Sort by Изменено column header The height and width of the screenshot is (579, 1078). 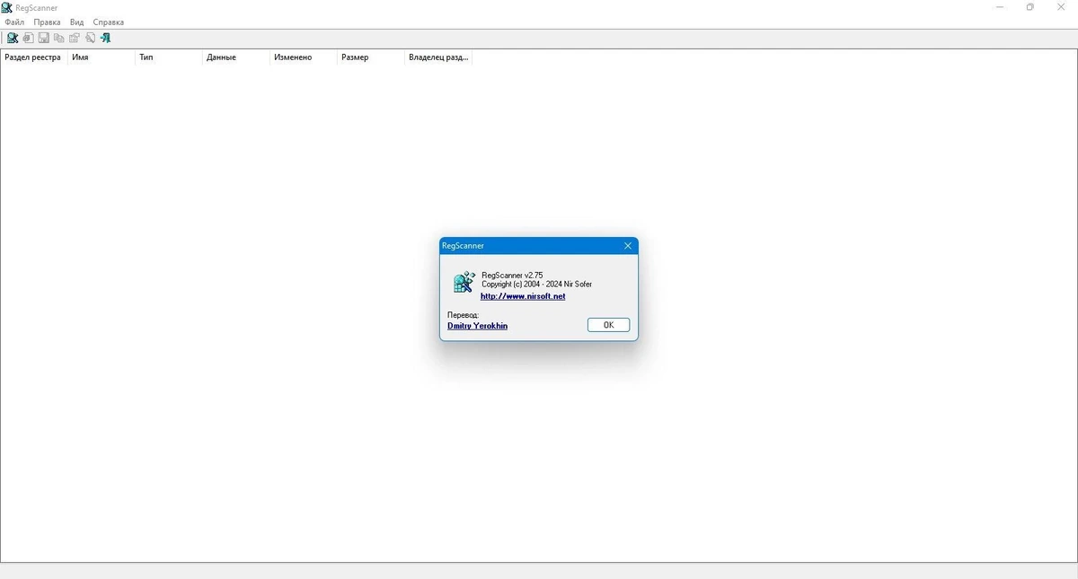click(304, 57)
